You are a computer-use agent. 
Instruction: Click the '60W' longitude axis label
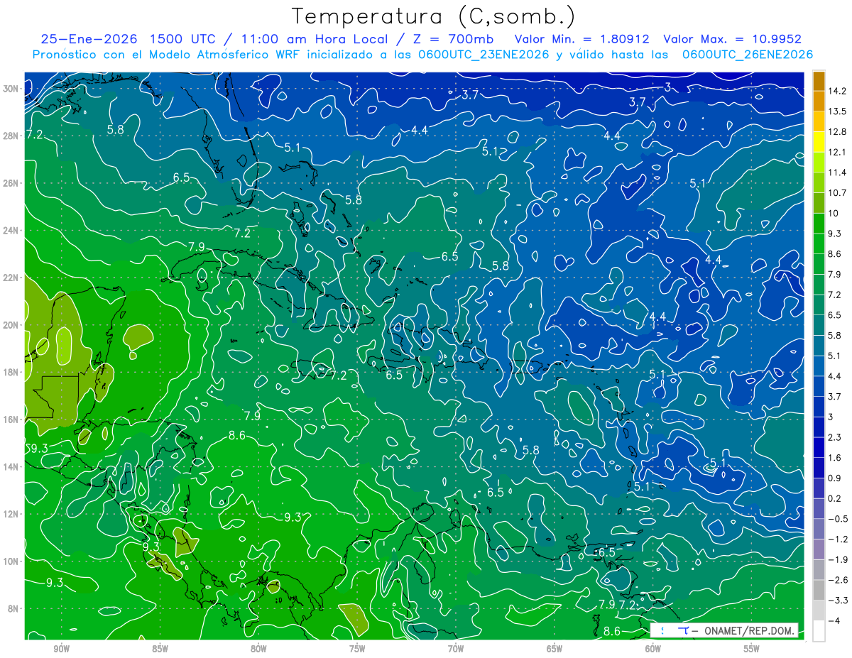(653, 649)
